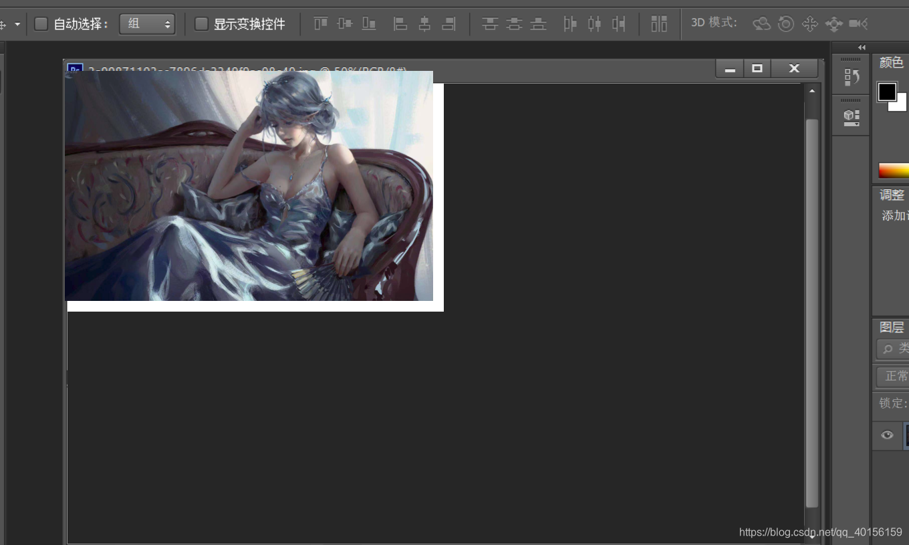The height and width of the screenshot is (545, 909).
Task: Click the black foreground color swatch
Action: 887,92
